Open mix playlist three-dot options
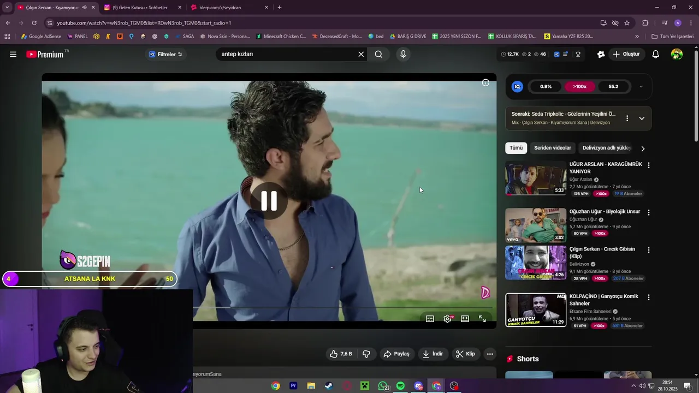The width and height of the screenshot is (699, 393). (x=627, y=118)
